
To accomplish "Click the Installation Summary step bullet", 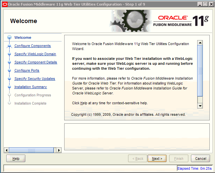I will pos(9,87).
